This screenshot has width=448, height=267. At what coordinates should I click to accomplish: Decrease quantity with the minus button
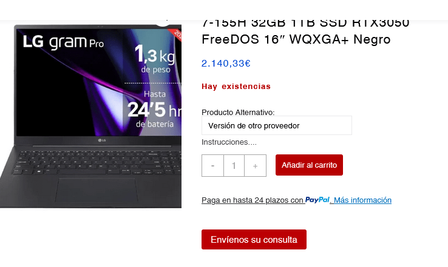(212, 165)
